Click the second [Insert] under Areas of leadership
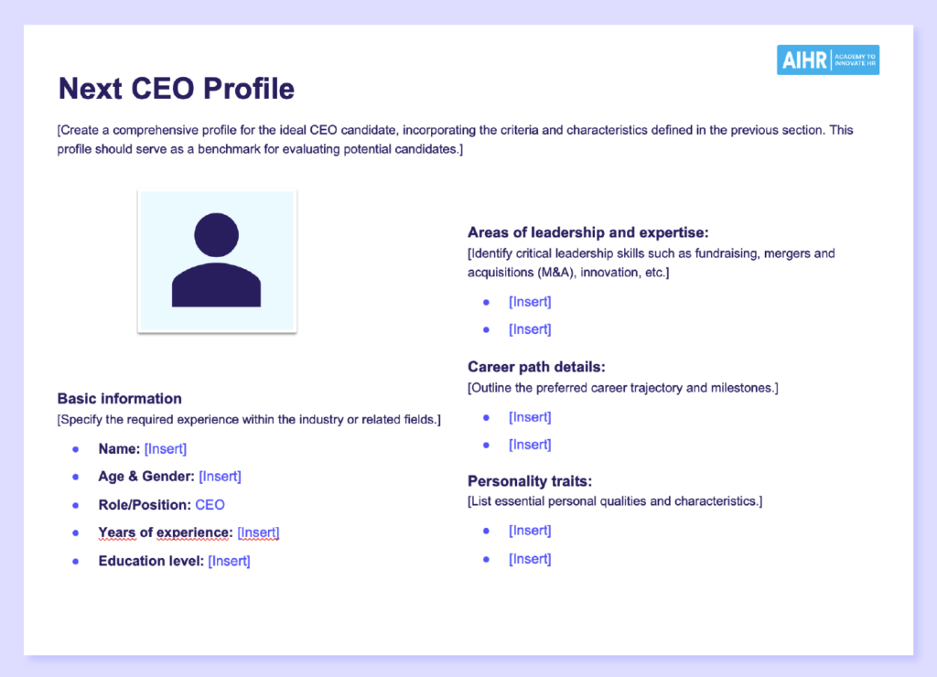This screenshot has height=677, width=937. pyautogui.click(x=530, y=329)
